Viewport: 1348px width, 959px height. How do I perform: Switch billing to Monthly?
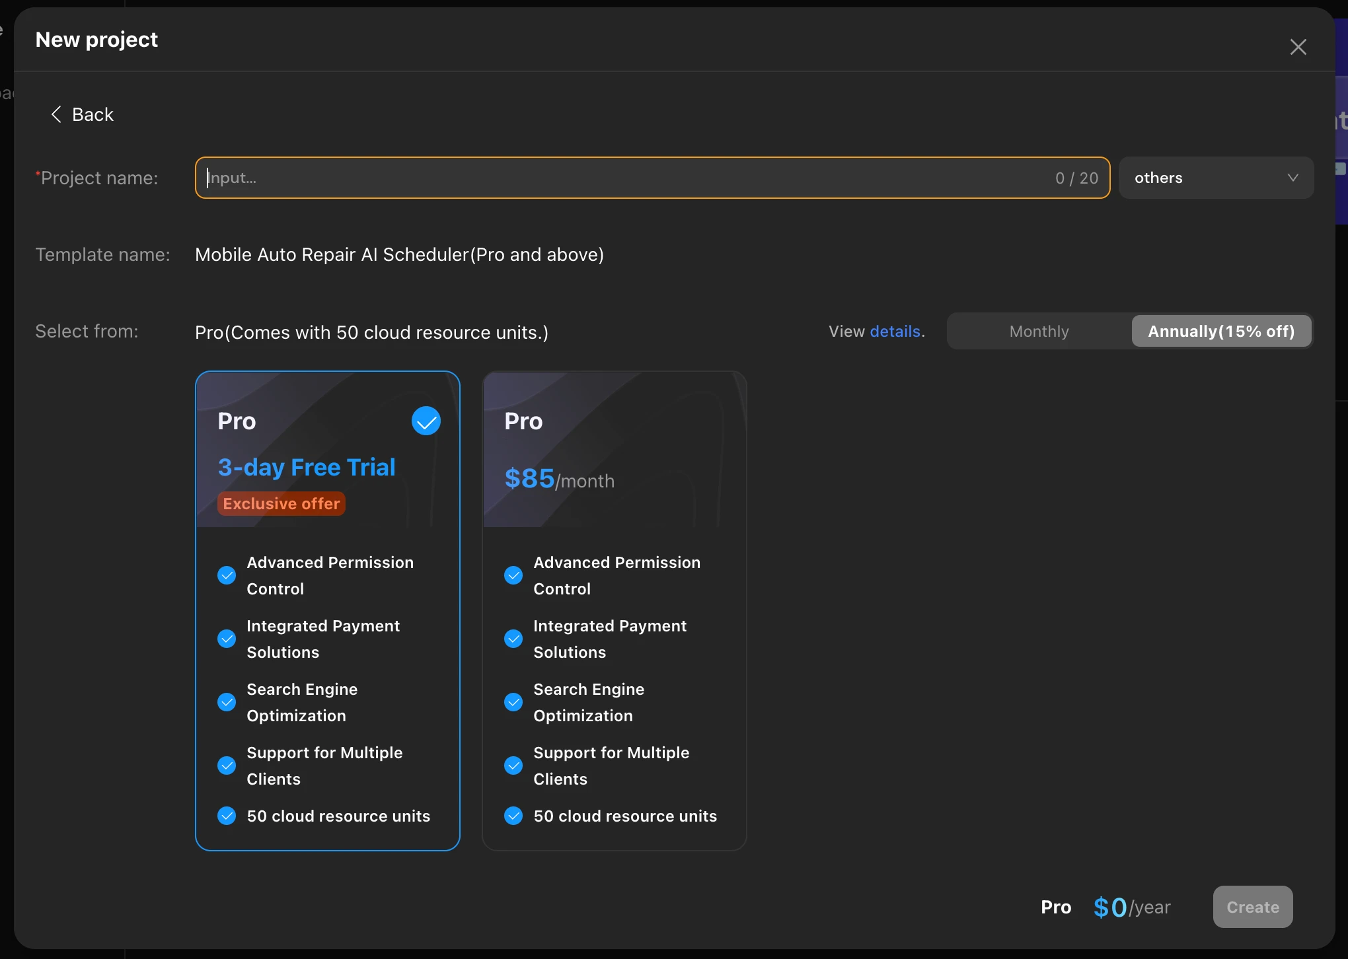point(1039,332)
